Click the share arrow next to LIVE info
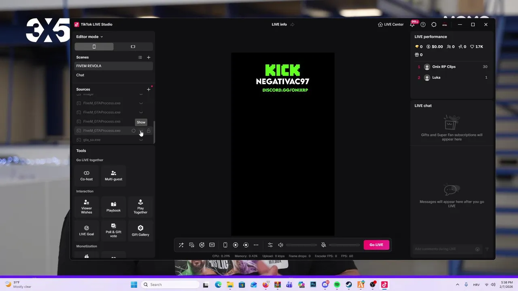Image resolution: width=518 pixels, height=291 pixels. click(292, 25)
